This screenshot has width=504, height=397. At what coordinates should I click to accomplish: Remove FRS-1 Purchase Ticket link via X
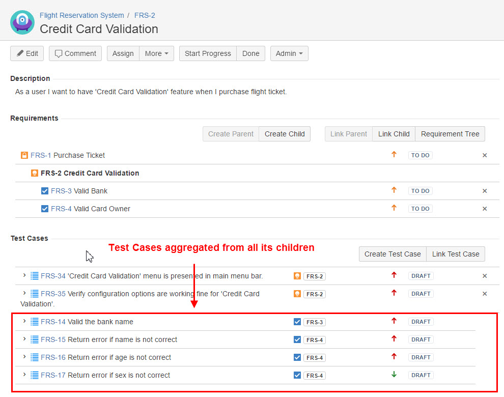point(485,155)
